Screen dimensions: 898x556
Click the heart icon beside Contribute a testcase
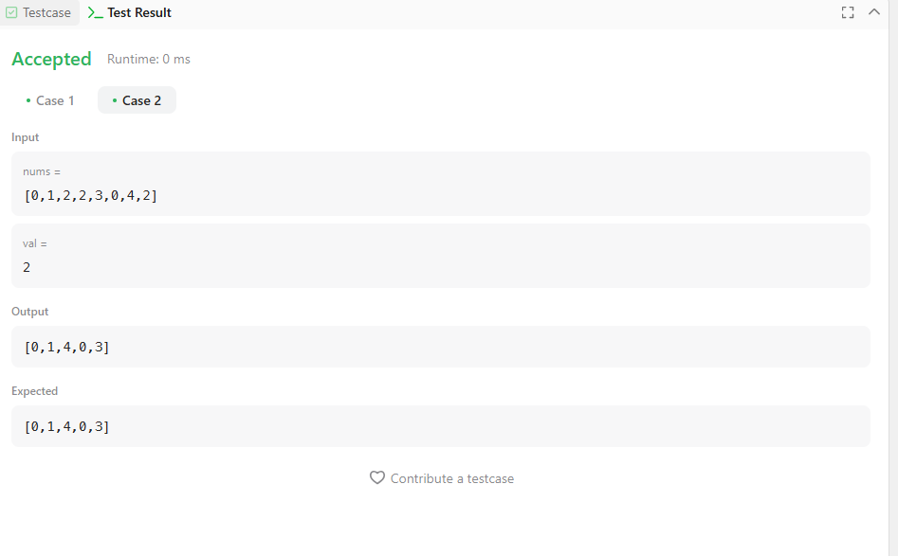click(x=376, y=477)
